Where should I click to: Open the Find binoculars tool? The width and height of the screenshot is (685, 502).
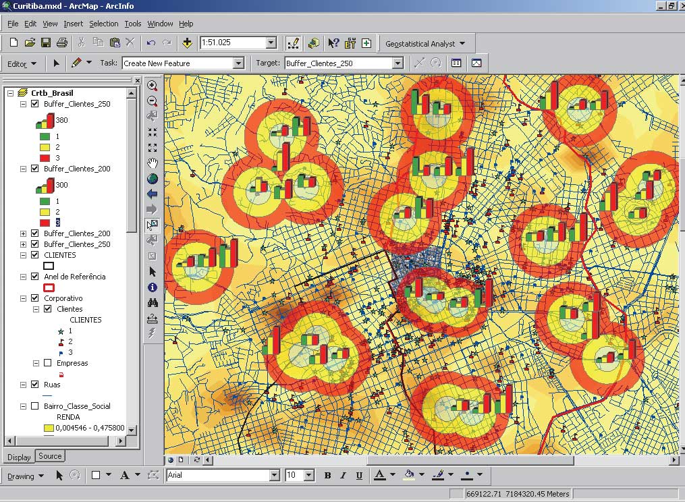[153, 303]
